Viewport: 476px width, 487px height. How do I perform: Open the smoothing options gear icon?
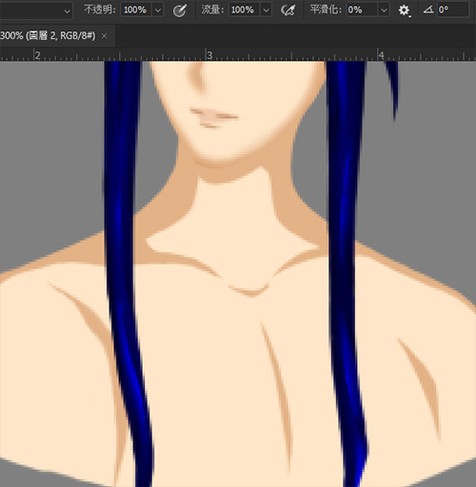(x=405, y=10)
